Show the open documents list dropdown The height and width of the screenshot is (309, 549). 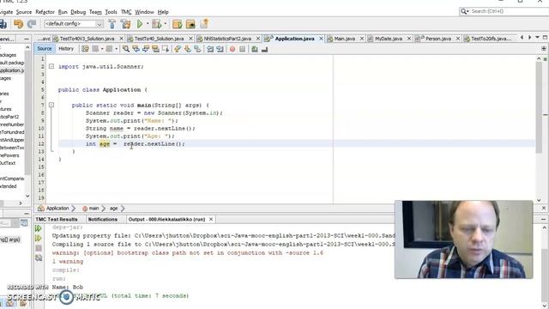coord(537,38)
